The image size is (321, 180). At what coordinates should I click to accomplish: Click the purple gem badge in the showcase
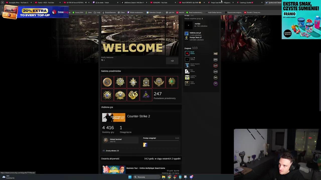146,95
